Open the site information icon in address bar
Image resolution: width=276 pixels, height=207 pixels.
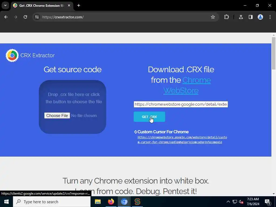point(37,17)
